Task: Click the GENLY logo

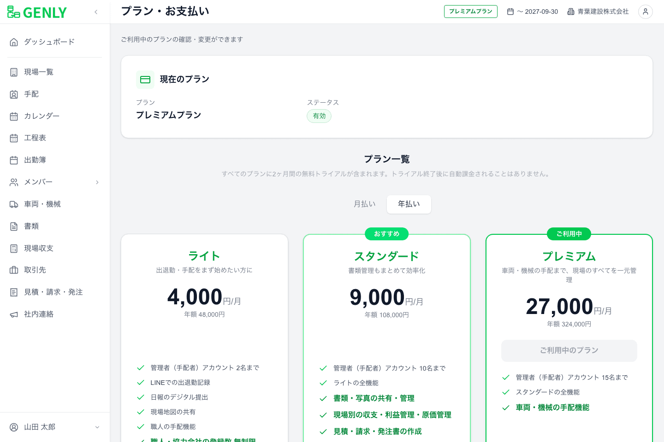Action: click(x=37, y=12)
